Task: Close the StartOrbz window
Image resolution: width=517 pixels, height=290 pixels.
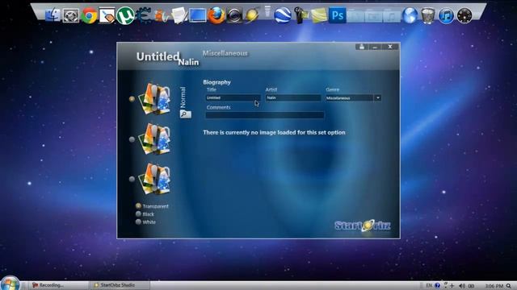Action: pos(390,47)
